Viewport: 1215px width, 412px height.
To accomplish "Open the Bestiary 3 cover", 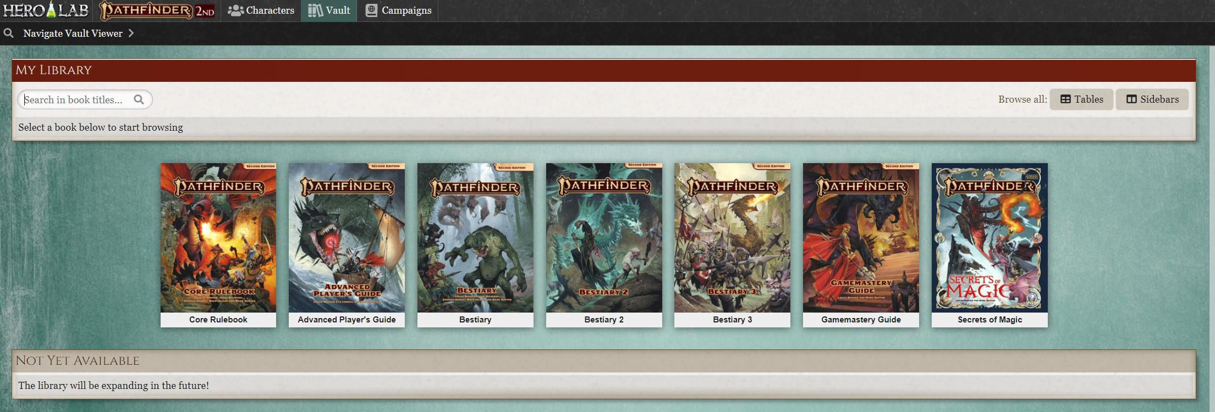I will click(732, 237).
